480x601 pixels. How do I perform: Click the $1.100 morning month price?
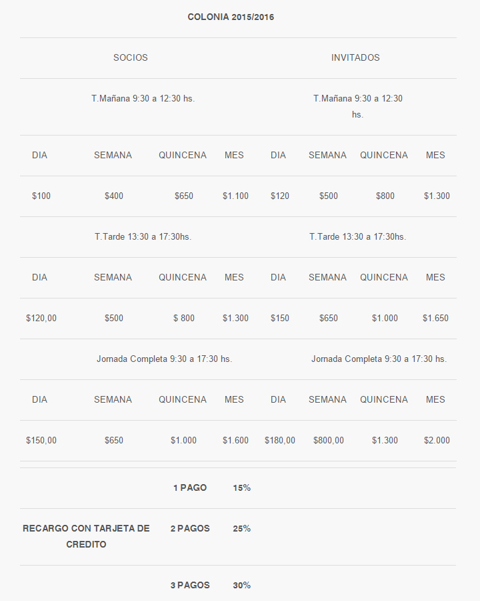236,196
